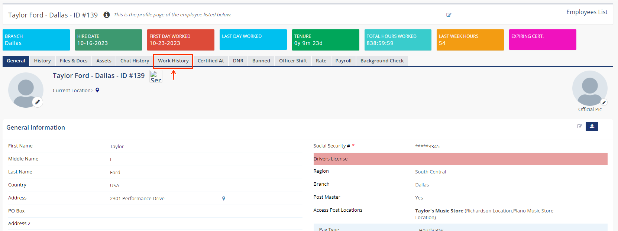Image resolution: width=618 pixels, height=231 pixels.
Task: Click the pink Expiring Cert. tile
Action: (x=543, y=39)
